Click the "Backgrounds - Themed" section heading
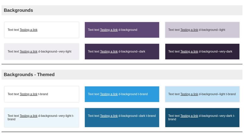 [29, 75]
